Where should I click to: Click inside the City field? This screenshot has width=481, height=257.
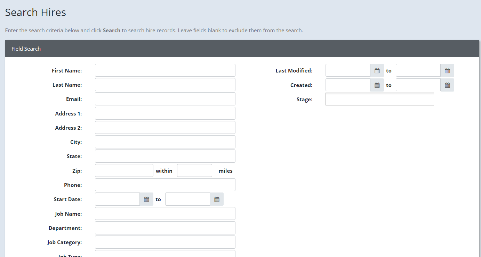[165, 142]
